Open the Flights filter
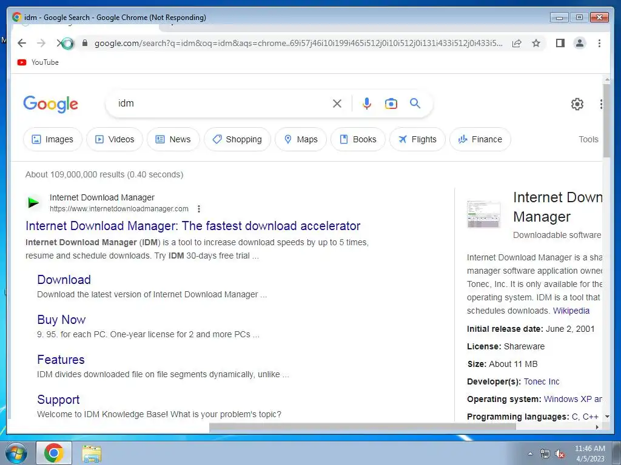Viewport: 621px width, 465px height. pyautogui.click(x=417, y=139)
